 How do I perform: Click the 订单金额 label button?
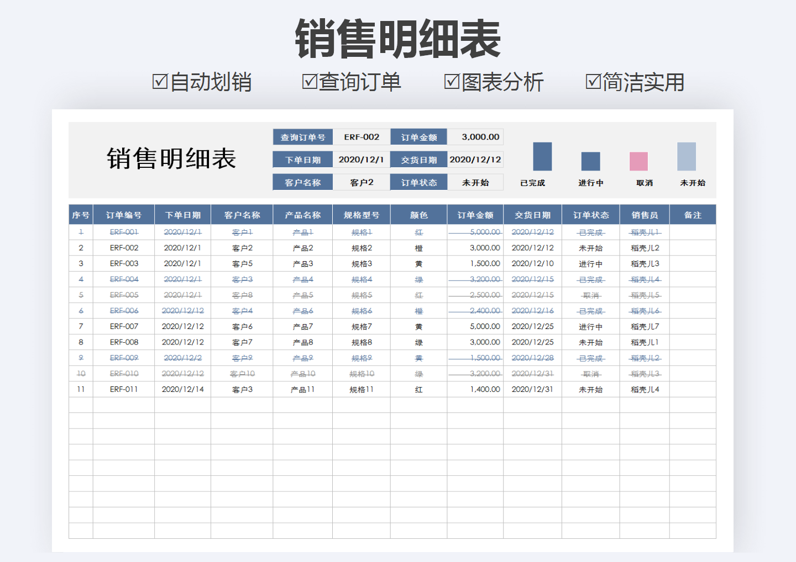tap(418, 136)
